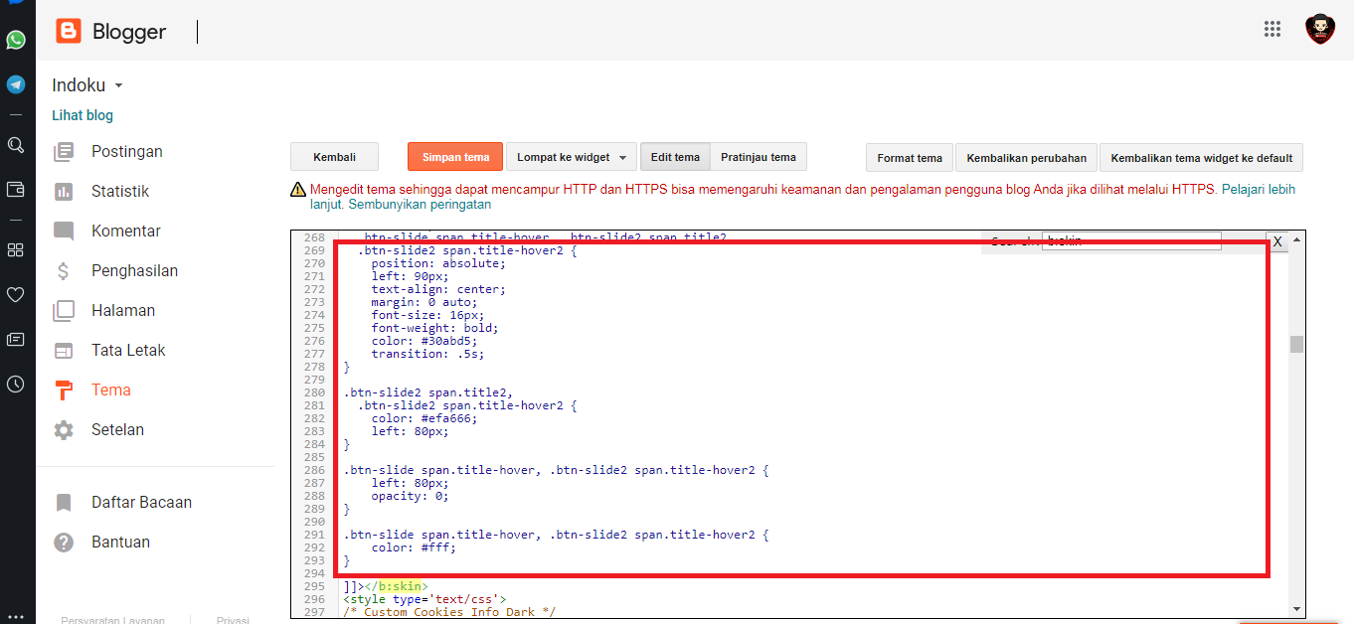Image resolution: width=1356 pixels, height=624 pixels.
Task: Click the Sembunyikan peringatan link
Action: pyautogui.click(x=422, y=205)
